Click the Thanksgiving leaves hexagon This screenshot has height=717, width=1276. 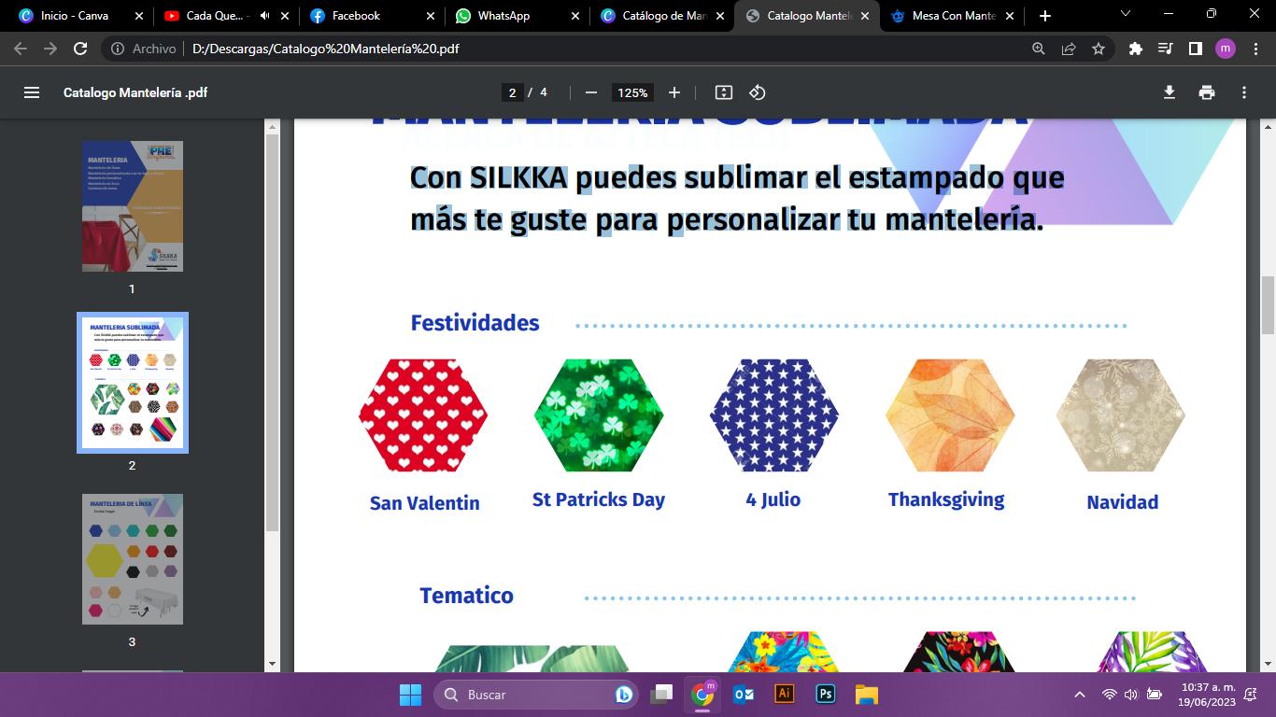tap(950, 415)
